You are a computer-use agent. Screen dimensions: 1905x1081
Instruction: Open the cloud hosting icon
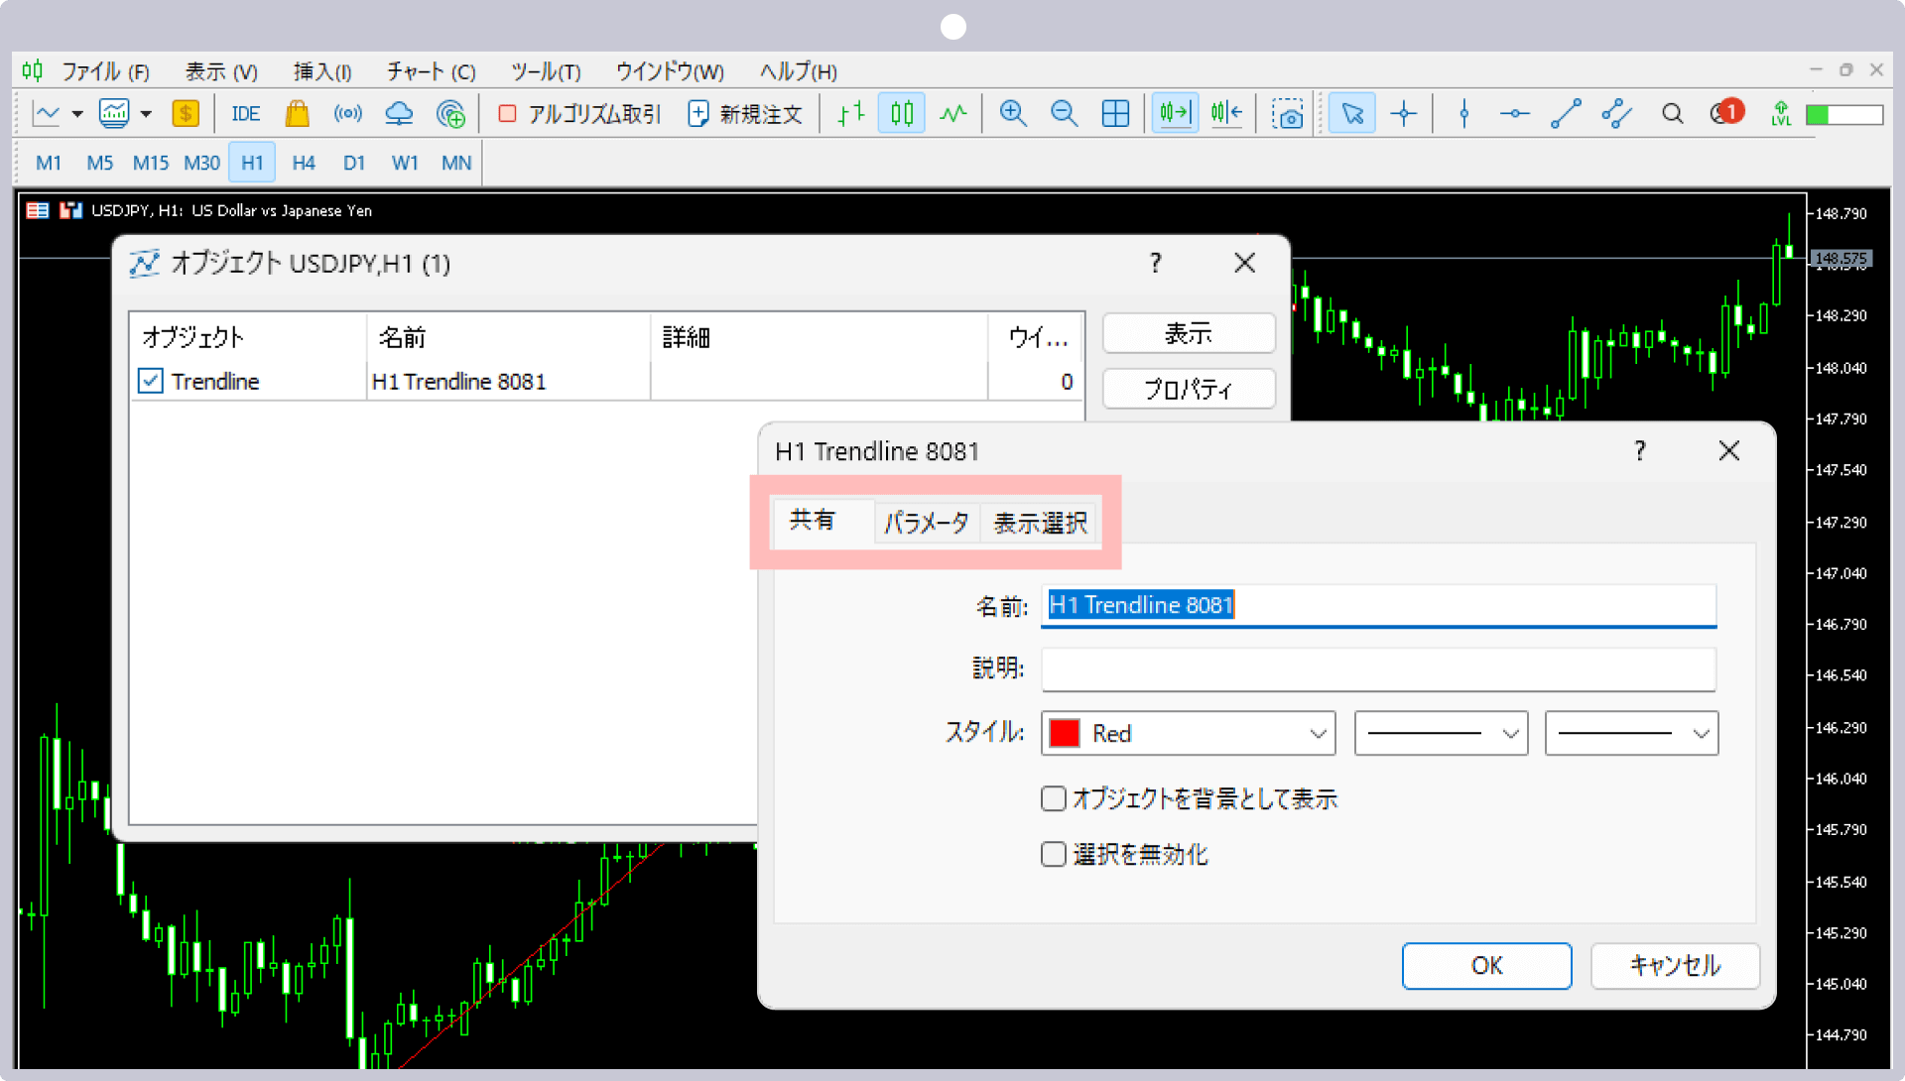[x=399, y=114]
